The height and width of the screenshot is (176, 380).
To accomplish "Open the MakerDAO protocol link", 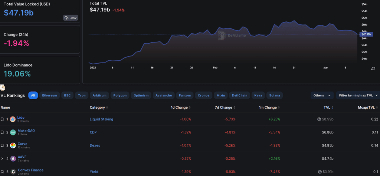I will click(26, 131).
